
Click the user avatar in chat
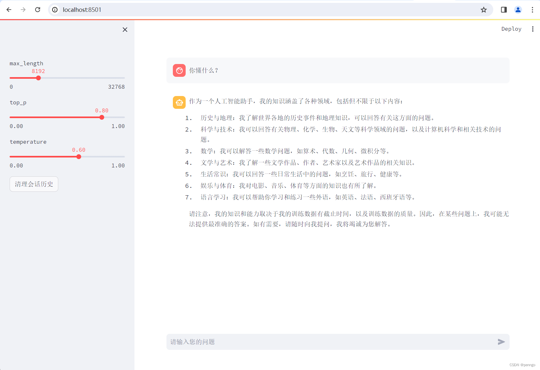point(179,70)
